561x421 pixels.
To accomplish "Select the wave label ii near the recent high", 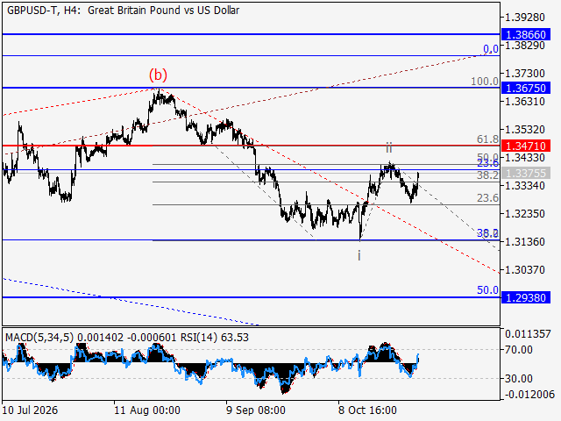I will 389,147.
